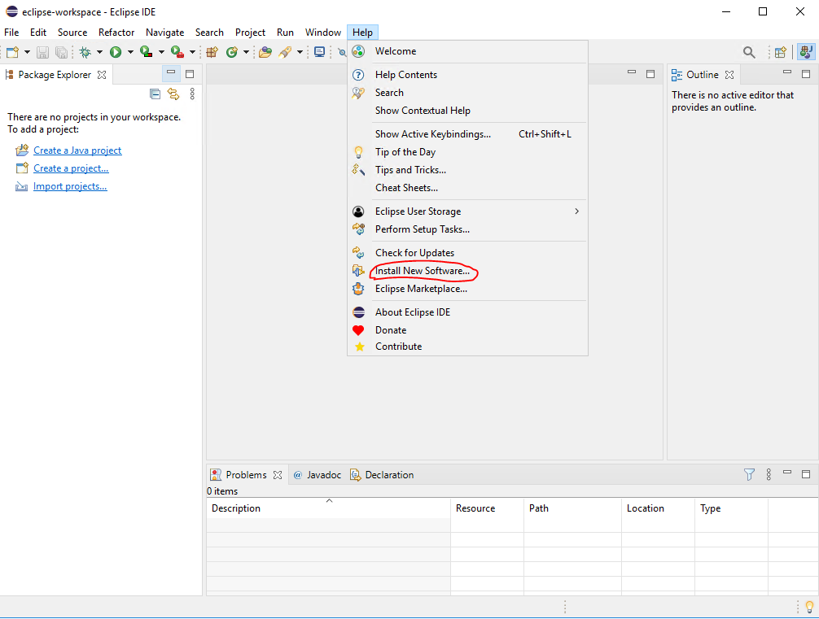Toggle Link with Editor in Package Explorer
Image resolution: width=819 pixels, height=619 pixels.
click(173, 94)
